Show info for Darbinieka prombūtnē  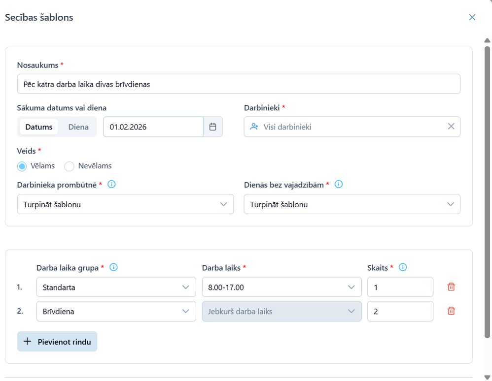pos(111,184)
